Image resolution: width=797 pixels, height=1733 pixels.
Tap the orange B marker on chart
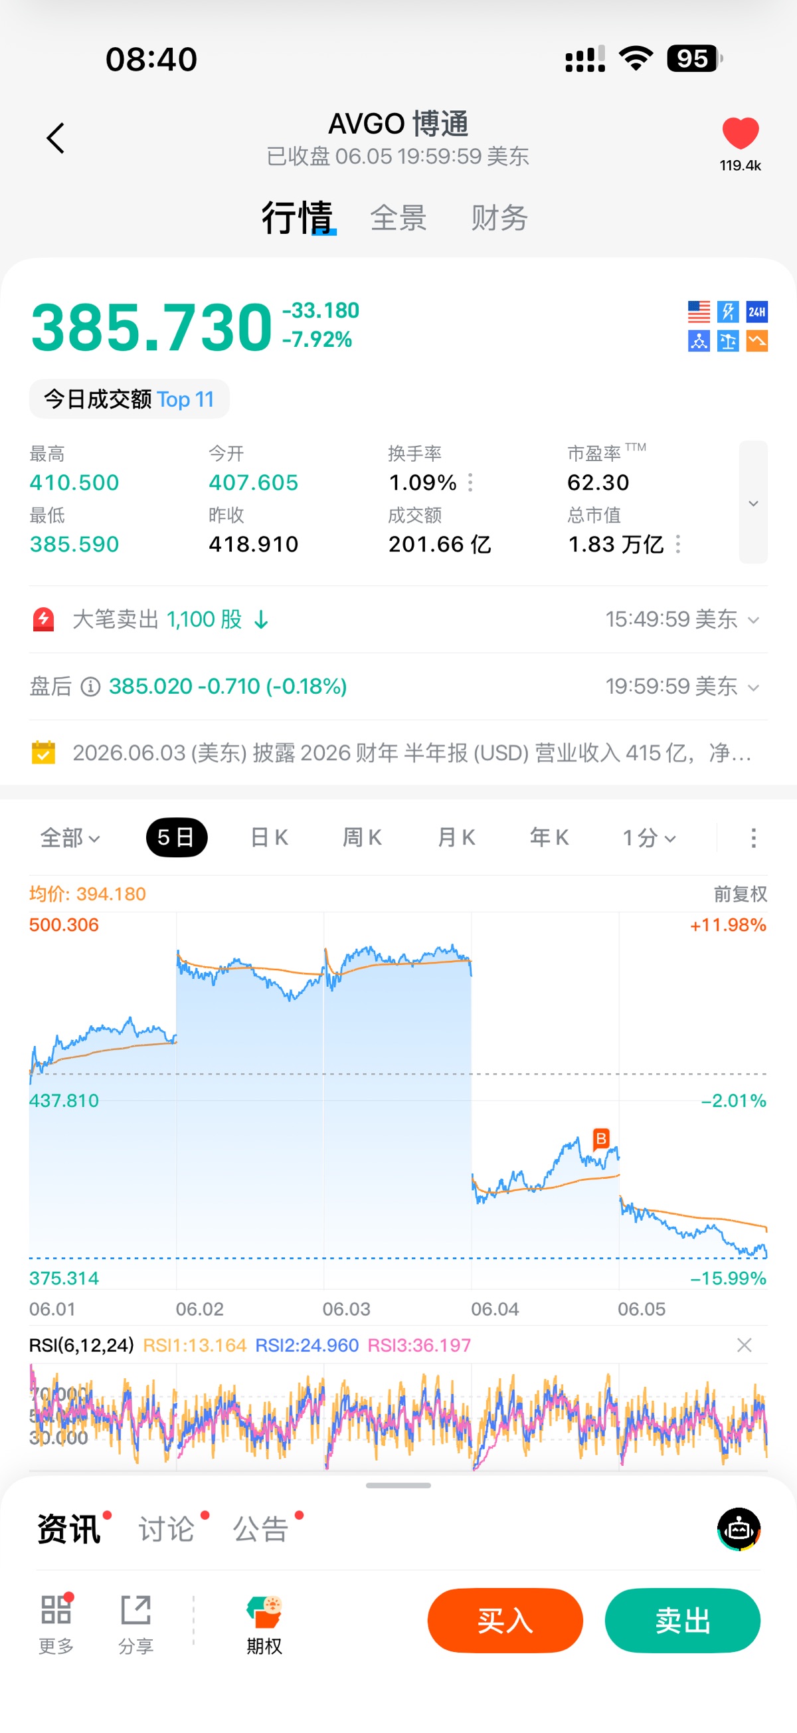click(x=600, y=1138)
